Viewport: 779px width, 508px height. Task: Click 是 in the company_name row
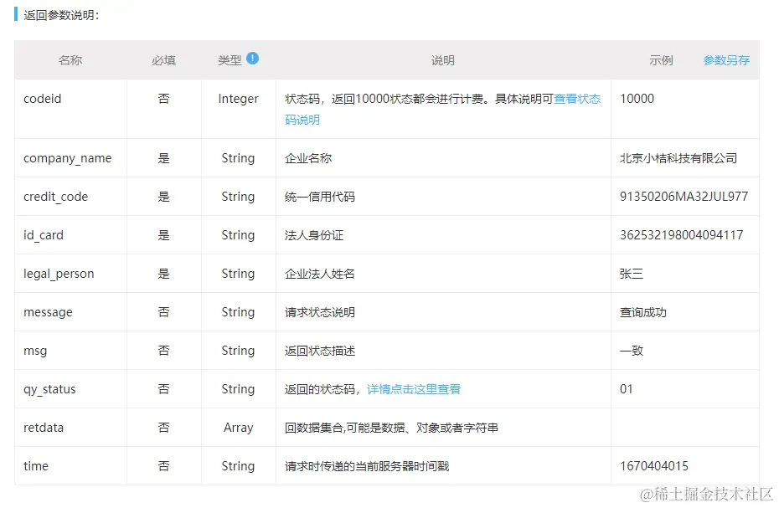[x=164, y=158]
